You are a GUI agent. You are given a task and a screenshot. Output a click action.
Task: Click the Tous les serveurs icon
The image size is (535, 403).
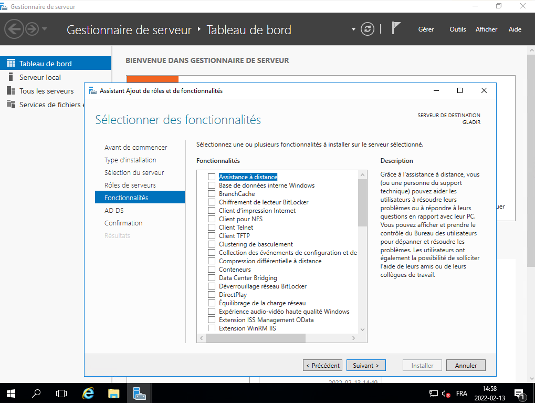[11, 90]
